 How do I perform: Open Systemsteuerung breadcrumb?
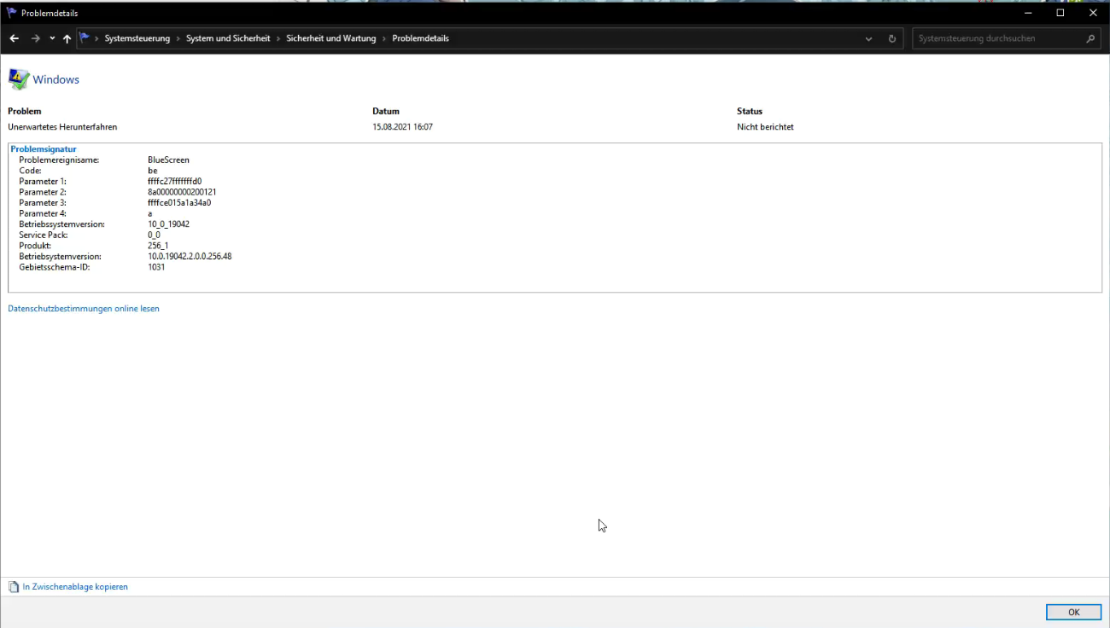point(137,38)
